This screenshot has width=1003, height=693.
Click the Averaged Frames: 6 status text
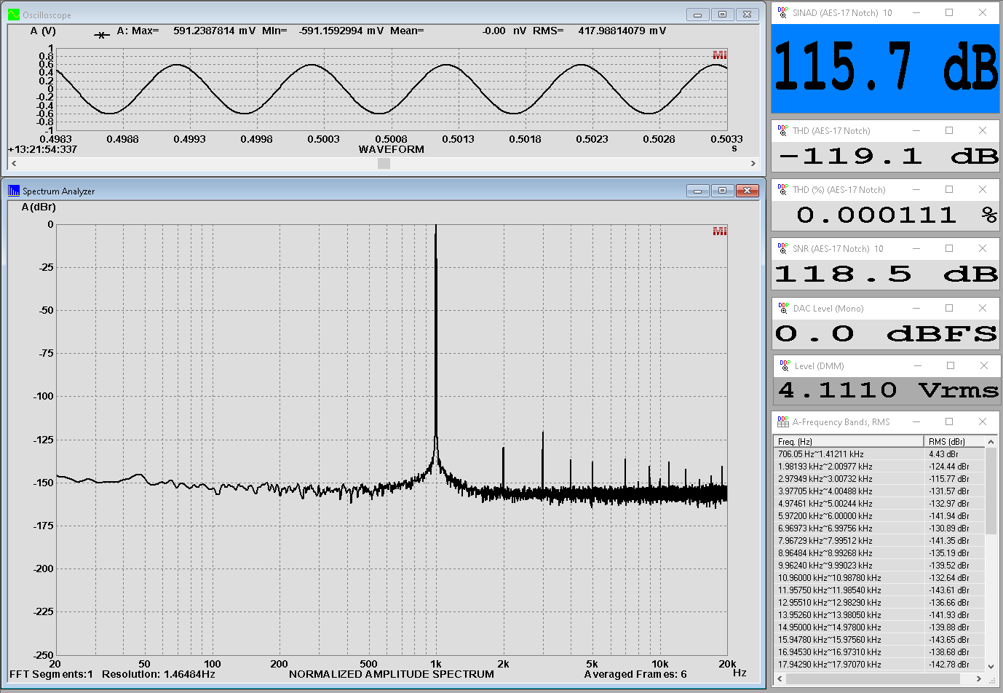point(635,674)
